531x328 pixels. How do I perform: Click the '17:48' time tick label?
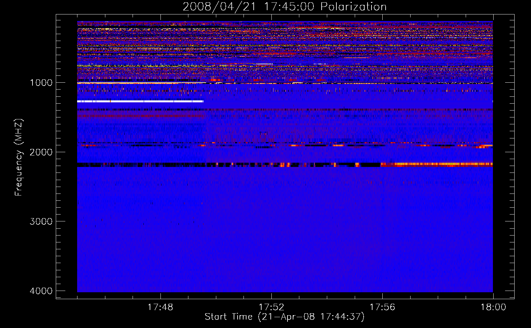[160, 307]
